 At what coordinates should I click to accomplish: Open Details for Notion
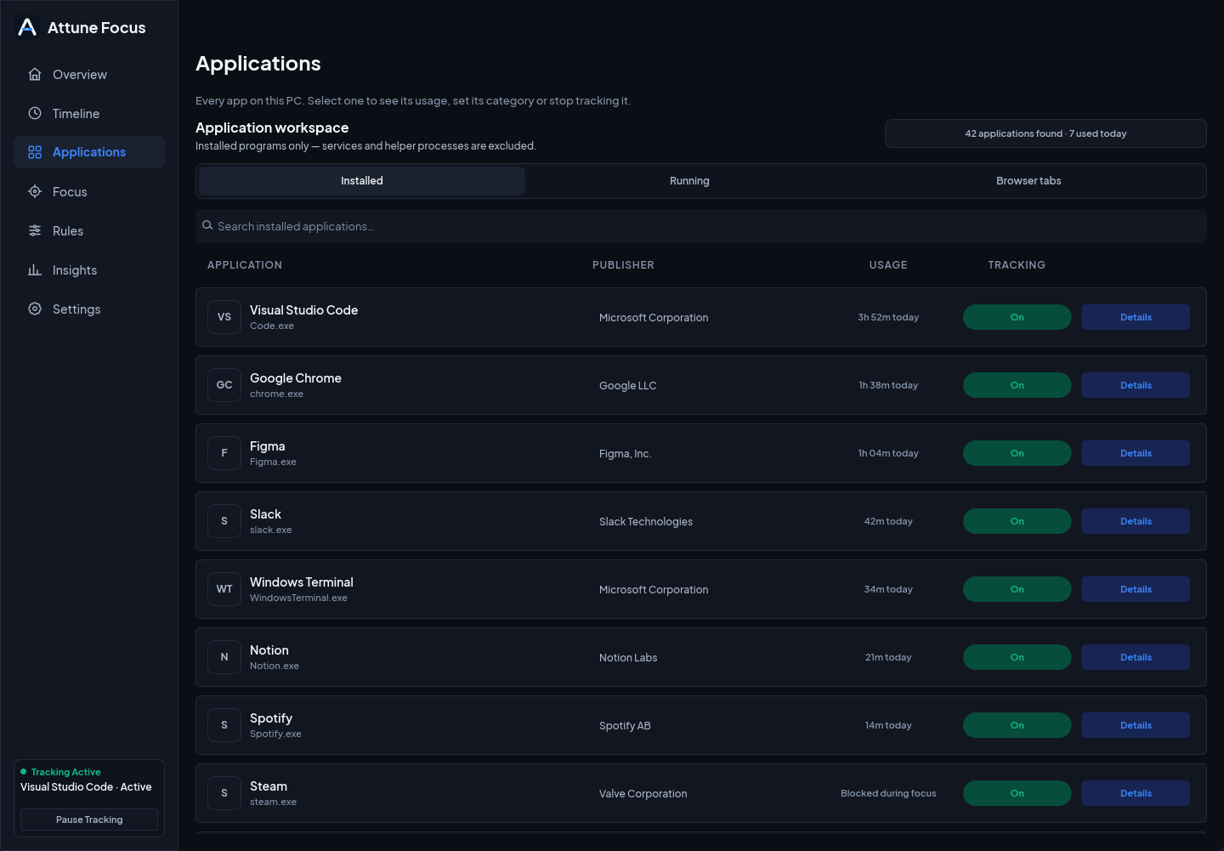click(x=1136, y=657)
